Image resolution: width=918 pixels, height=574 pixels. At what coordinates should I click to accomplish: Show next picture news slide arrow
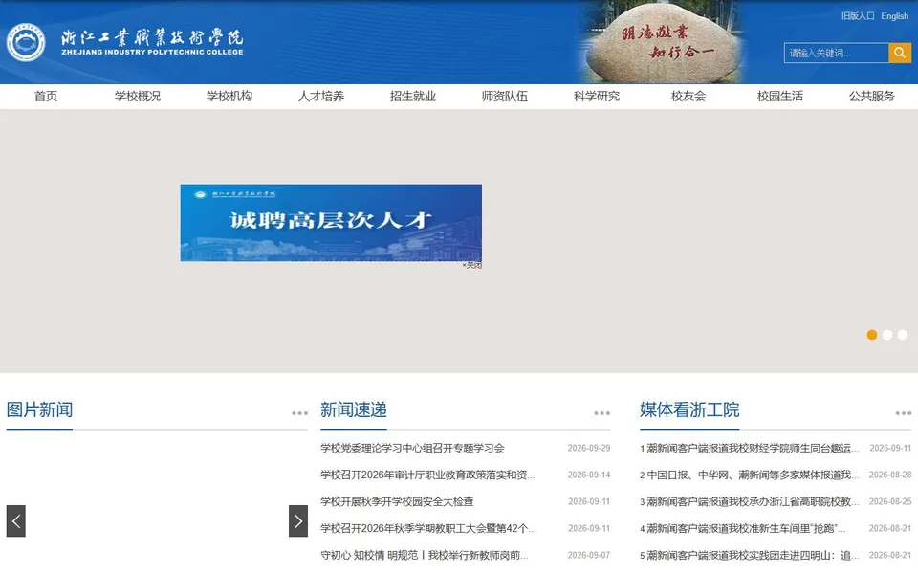(x=298, y=520)
